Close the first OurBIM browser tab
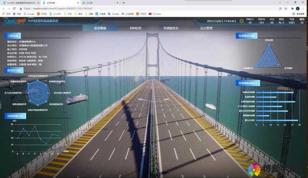 38,3
